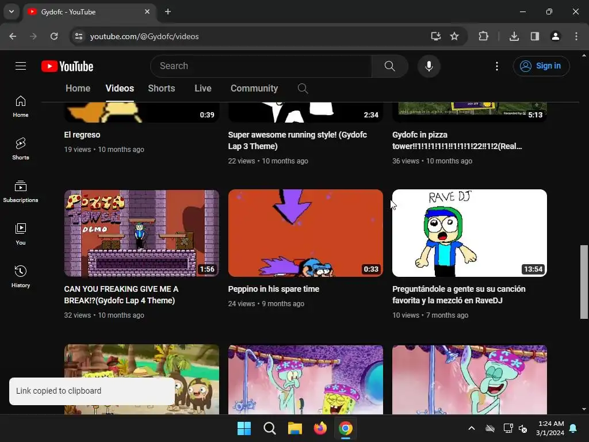Open Preguntándole a gente su canción title

point(458,295)
